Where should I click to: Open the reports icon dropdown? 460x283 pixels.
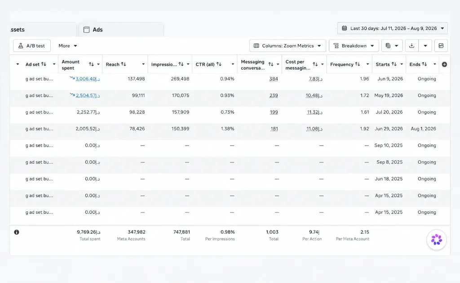[392, 45]
